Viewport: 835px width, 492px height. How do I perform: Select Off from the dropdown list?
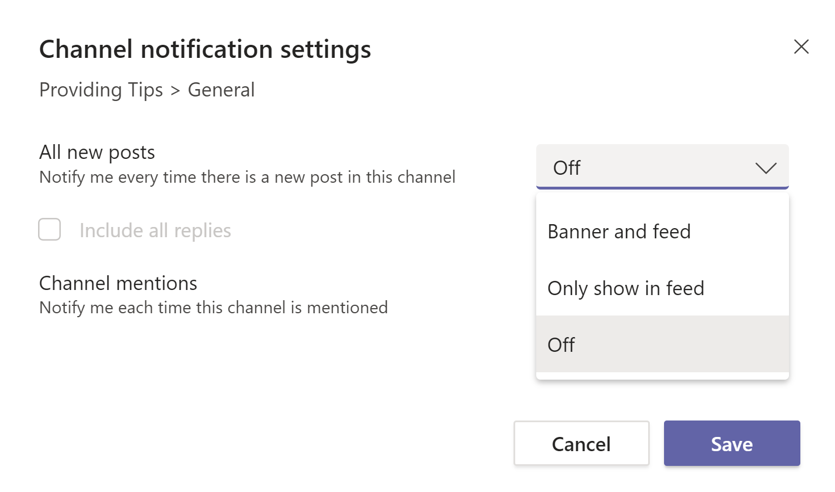coord(561,344)
